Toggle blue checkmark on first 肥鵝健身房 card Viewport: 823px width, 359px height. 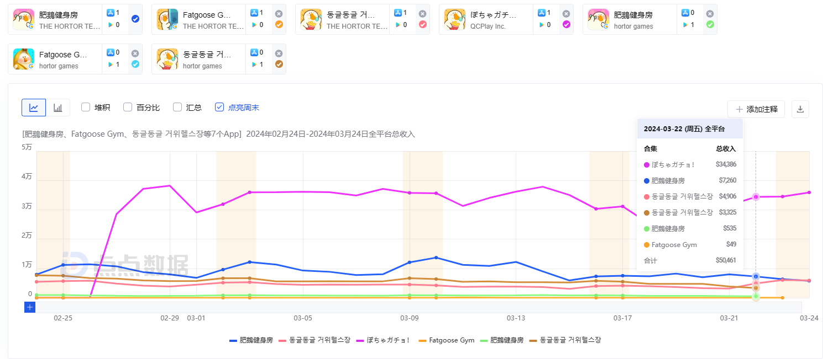click(135, 19)
